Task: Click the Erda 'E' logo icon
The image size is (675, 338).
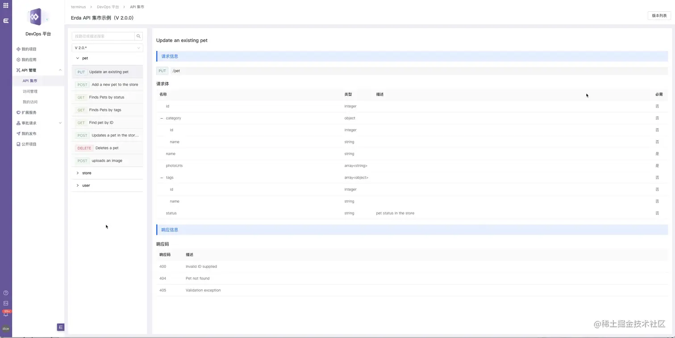Action: point(6,21)
